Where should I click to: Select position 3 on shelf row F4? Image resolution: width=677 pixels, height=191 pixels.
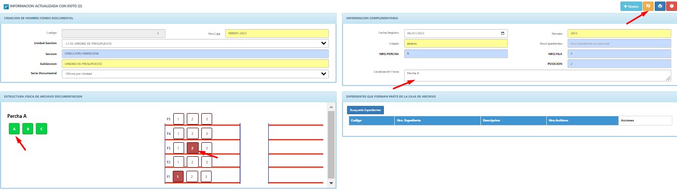[x=206, y=133]
